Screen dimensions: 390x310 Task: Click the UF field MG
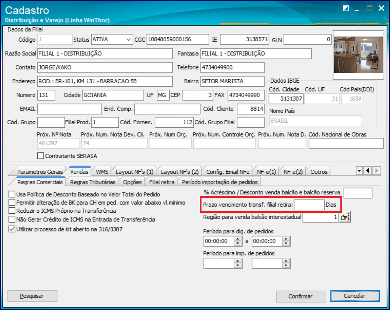pos(163,95)
